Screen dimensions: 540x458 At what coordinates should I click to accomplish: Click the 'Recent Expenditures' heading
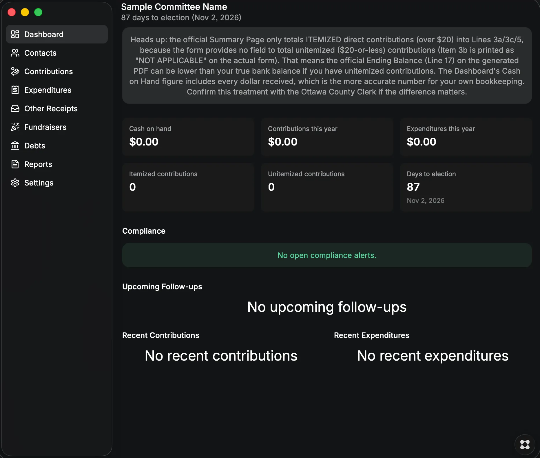click(x=372, y=335)
